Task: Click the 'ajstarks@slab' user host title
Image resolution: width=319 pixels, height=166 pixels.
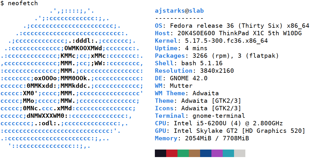Action: pos(179,11)
